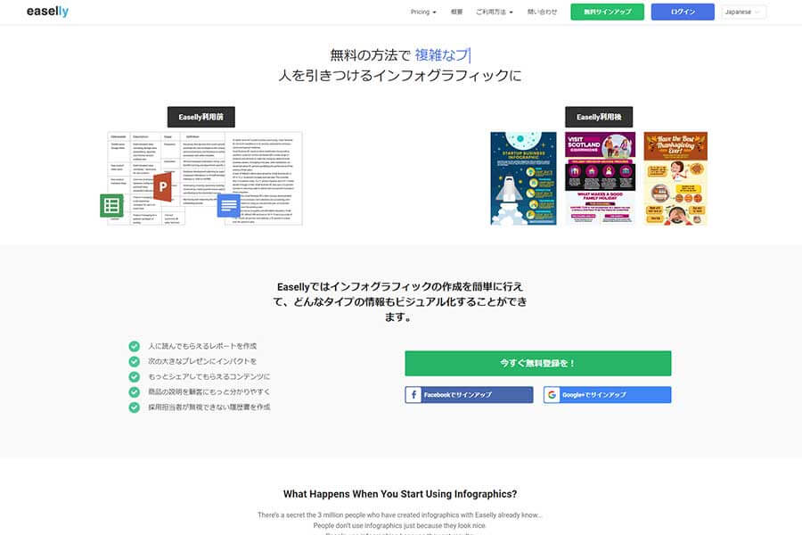Click the blue ログイン button
802x535 pixels.
(683, 12)
